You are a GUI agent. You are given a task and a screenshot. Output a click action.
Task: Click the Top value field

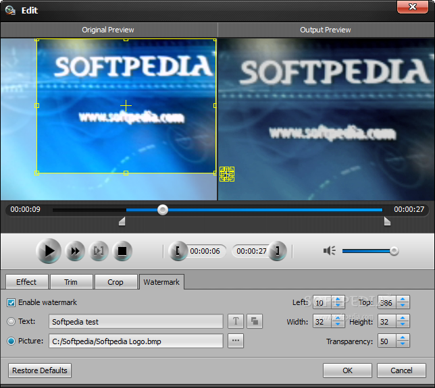[x=387, y=302]
